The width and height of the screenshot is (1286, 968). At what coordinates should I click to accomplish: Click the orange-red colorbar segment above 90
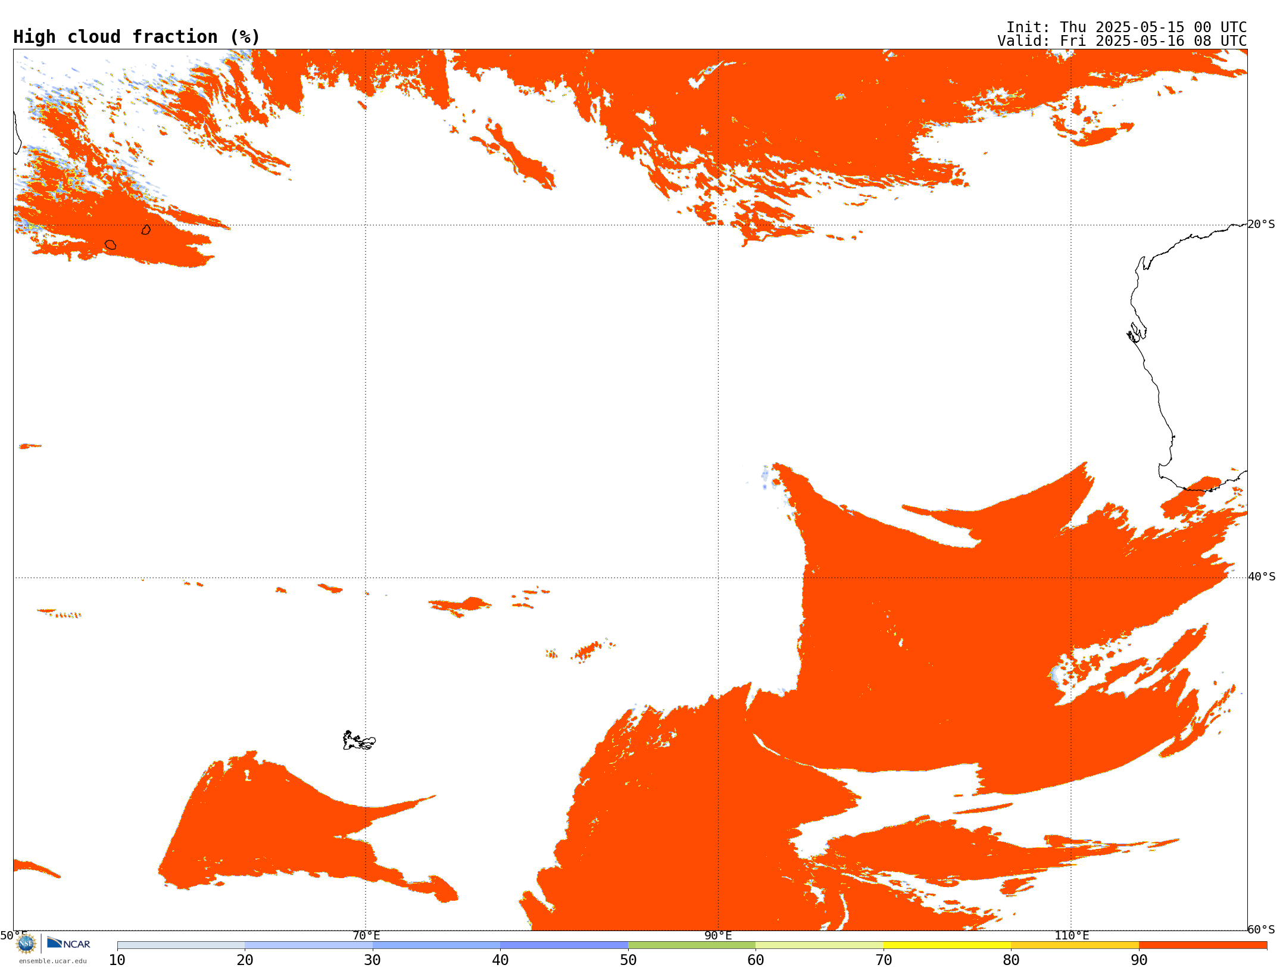pos(1203,945)
